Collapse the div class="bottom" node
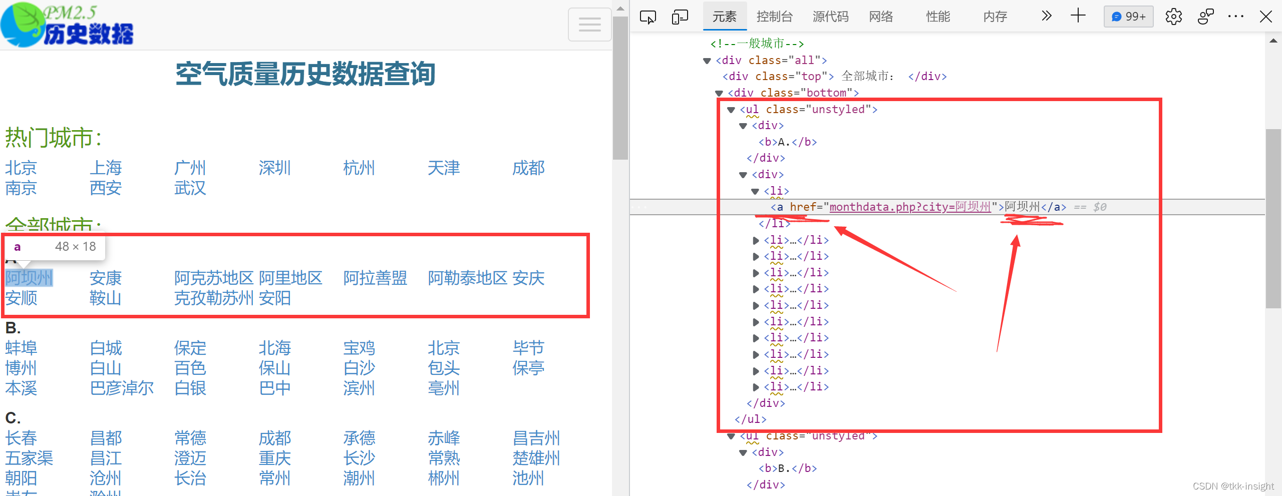1282x496 pixels. click(x=719, y=93)
